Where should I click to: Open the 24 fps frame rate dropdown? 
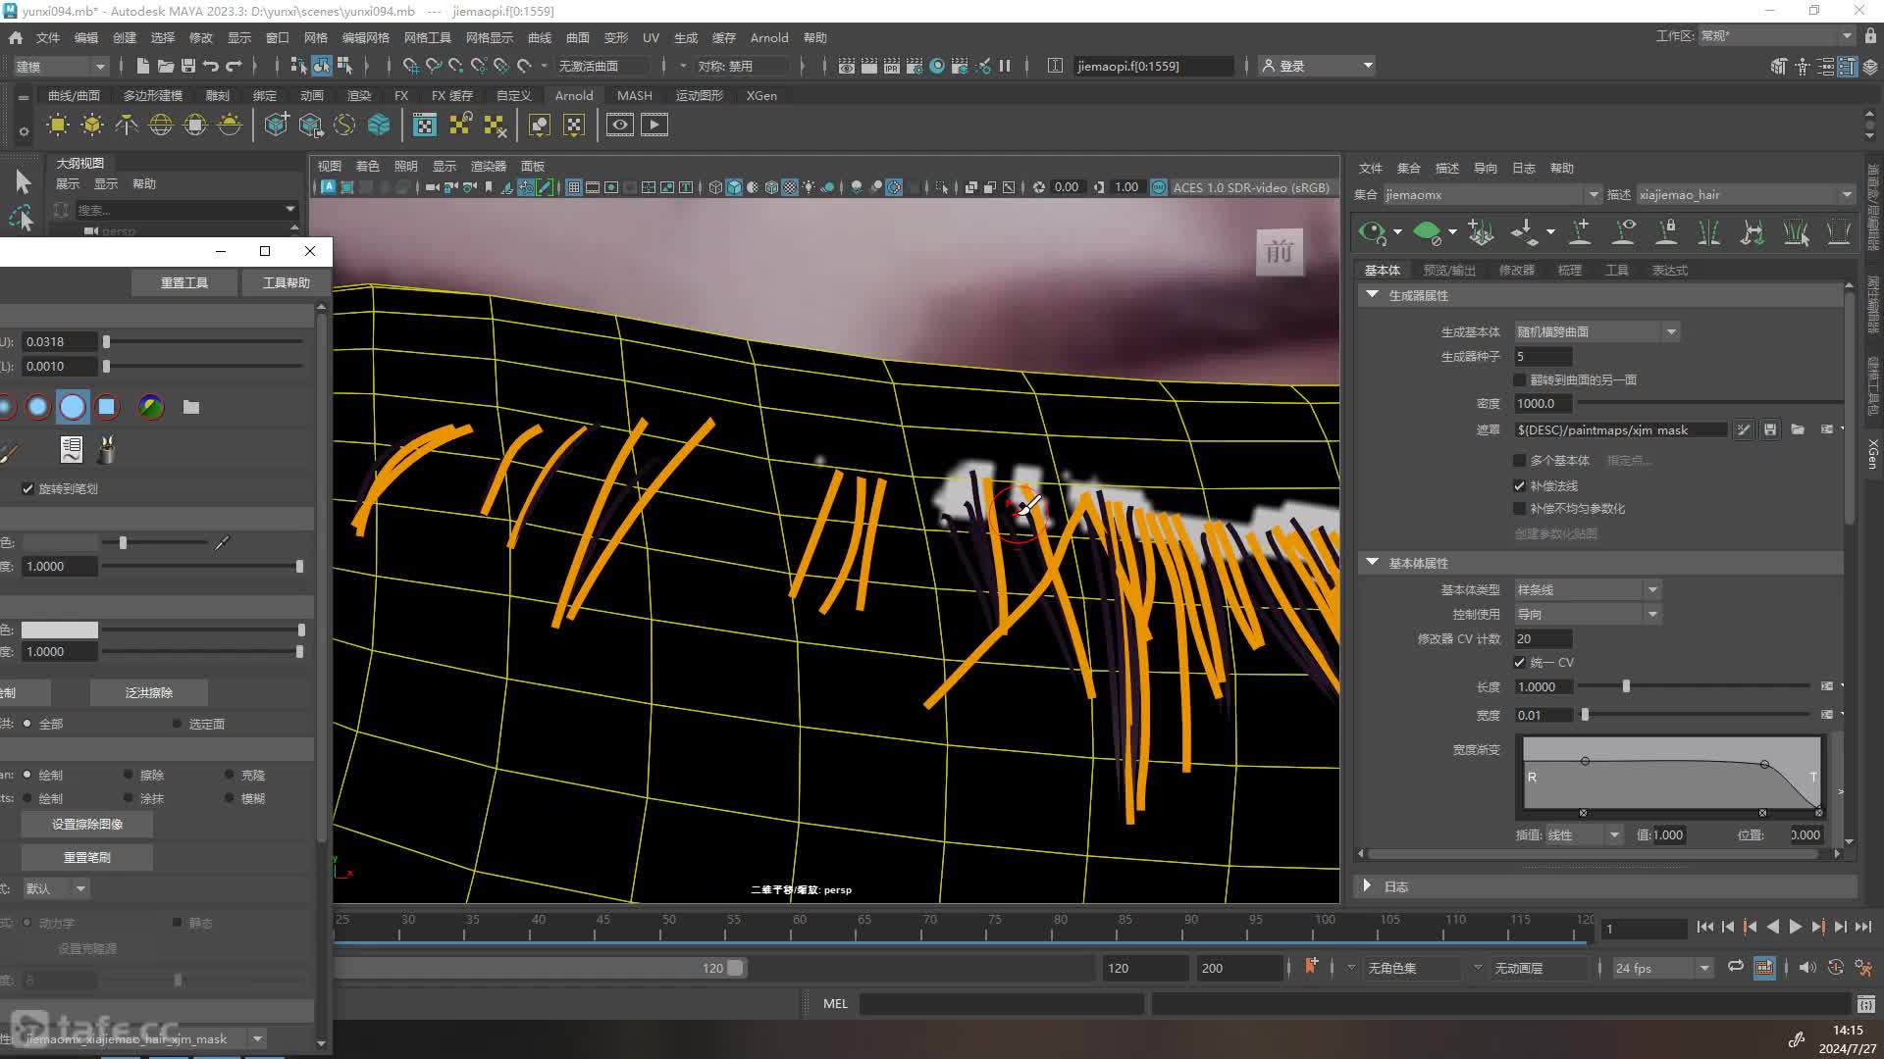(1662, 968)
